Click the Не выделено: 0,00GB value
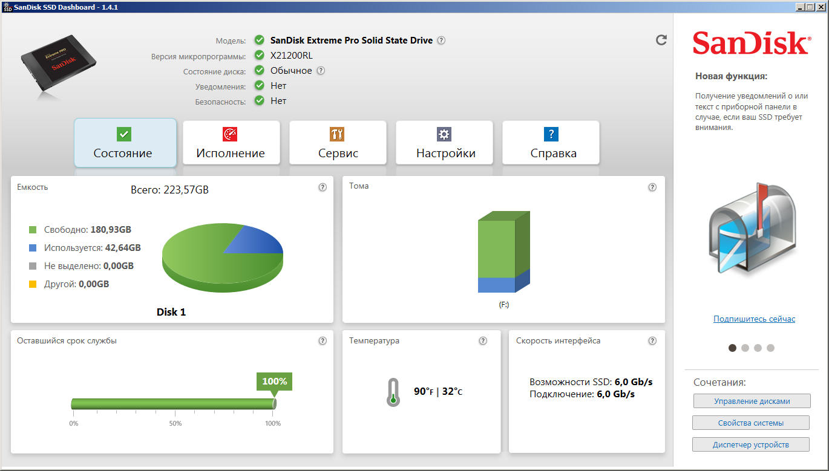This screenshot has width=829, height=471. click(x=89, y=266)
